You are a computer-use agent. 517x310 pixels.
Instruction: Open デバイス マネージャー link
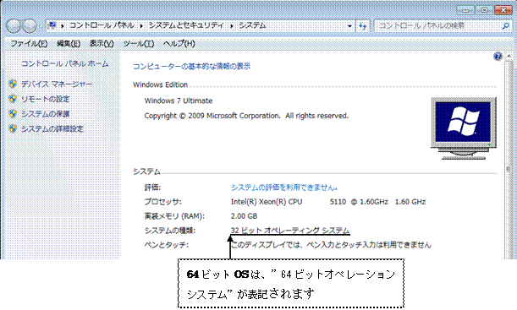[x=57, y=84]
